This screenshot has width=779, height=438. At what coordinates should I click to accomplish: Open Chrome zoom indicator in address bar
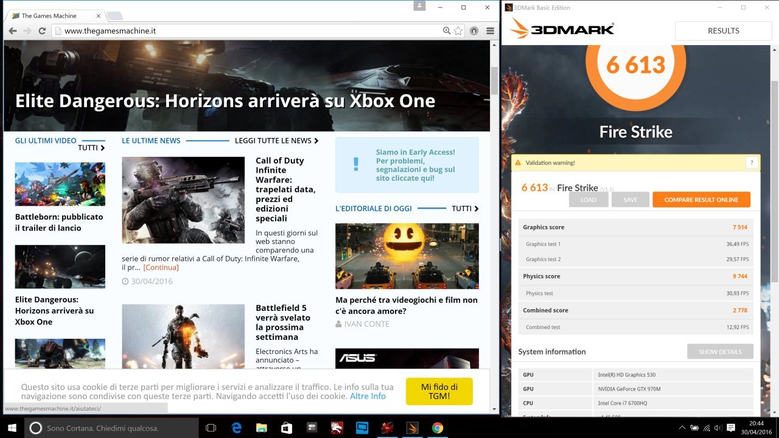pyautogui.click(x=447, y=30)
